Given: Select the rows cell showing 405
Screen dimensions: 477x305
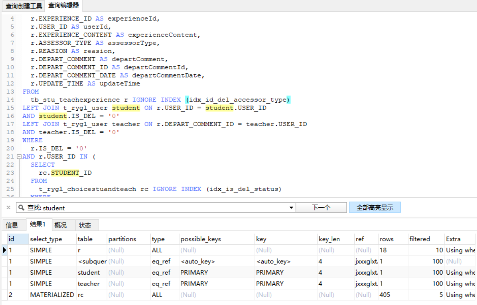Looking at the screenshot, I should [385, 295].
